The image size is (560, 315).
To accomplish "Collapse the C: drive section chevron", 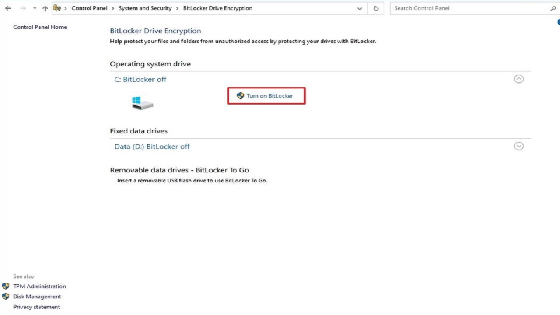I will coord(519,79).
